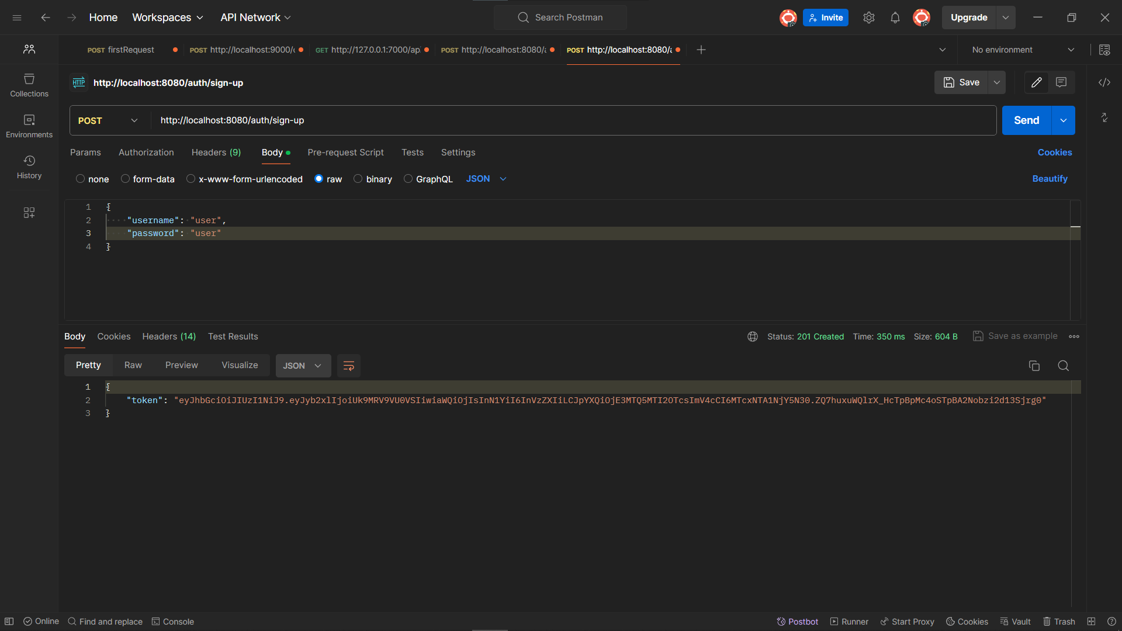The width and height of the screenshot is (1122, 631).
Task: Focus the request URL field
Action: (x=574, y=120)
